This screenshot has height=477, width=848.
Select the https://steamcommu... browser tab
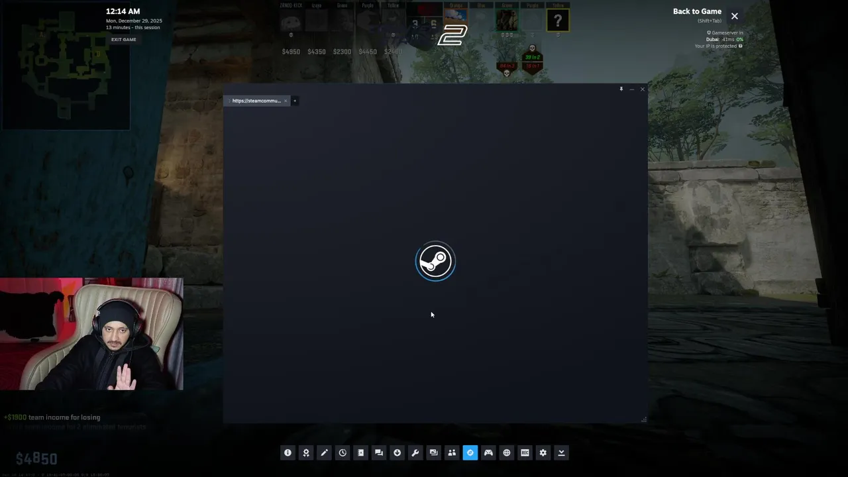[256, 101]
